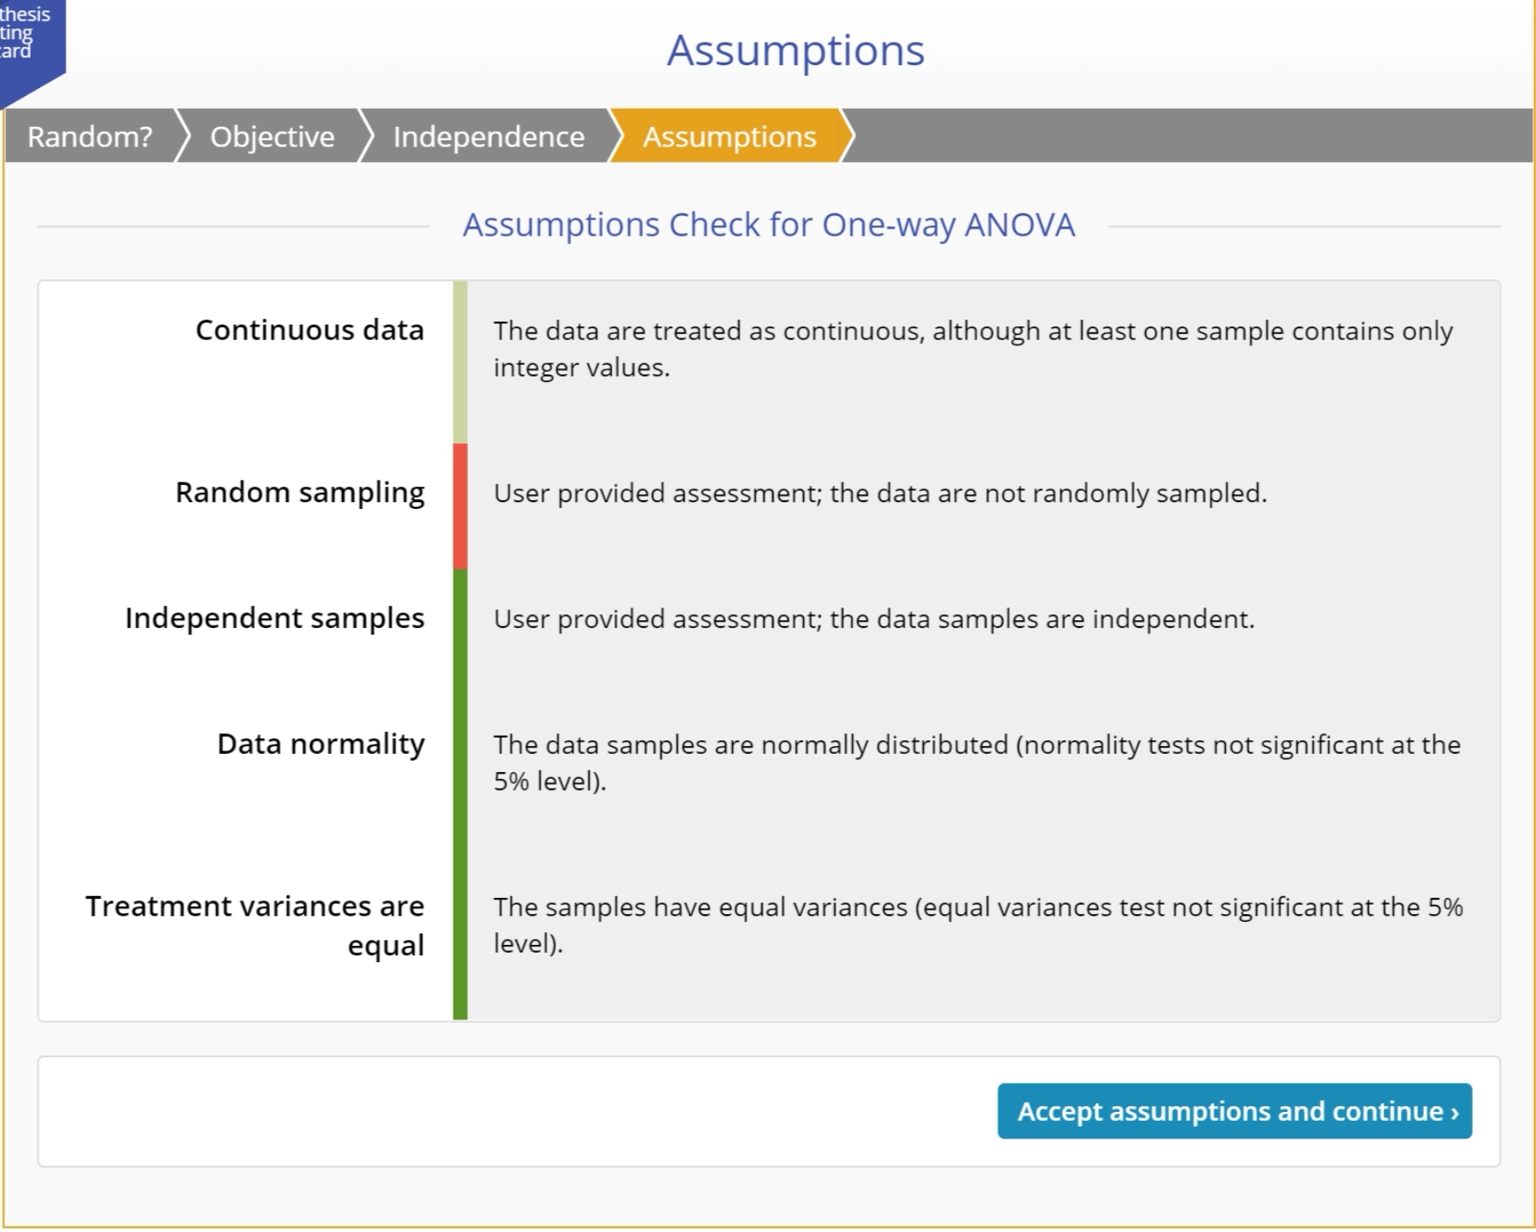Click the normality tests result description
Viewport: 1536px width, 1232px height.
click(x=976, y=763)
